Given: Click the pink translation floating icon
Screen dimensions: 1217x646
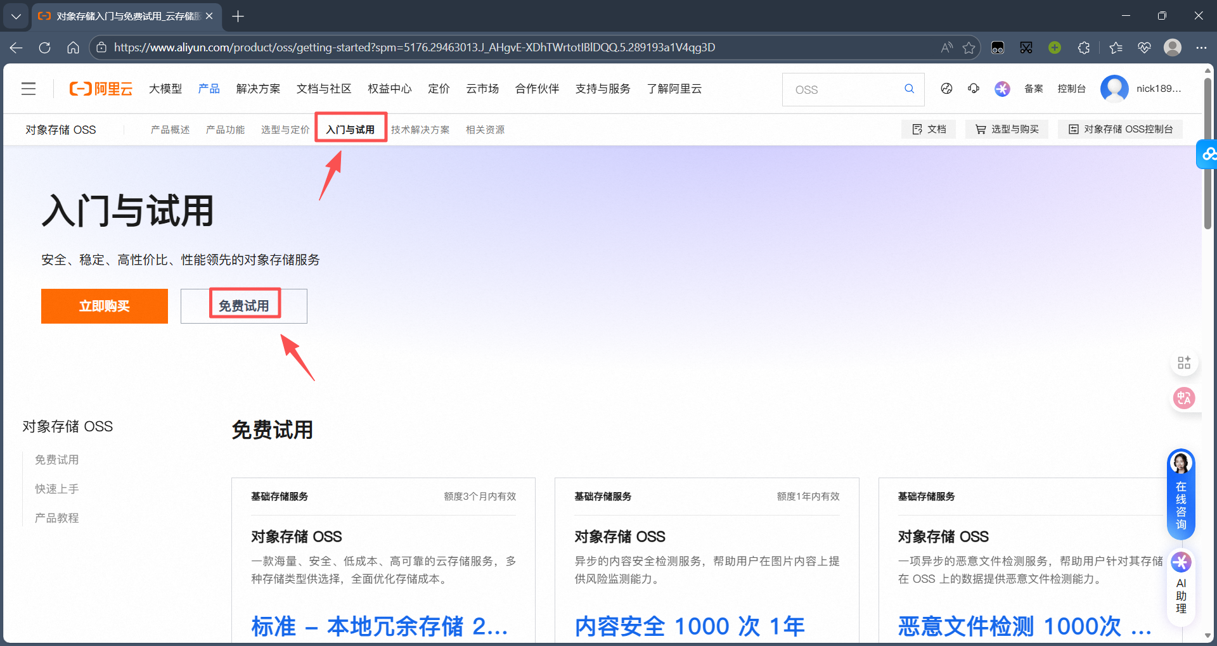Looking at the screenshot, I should (1184, 398).
